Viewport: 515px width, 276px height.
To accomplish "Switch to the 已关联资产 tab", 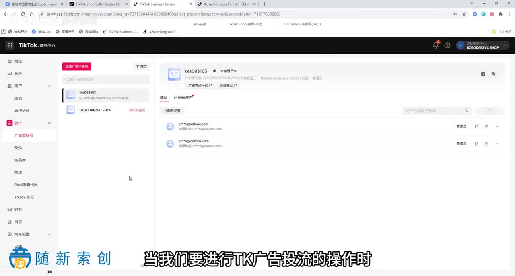I will point(183,97).
